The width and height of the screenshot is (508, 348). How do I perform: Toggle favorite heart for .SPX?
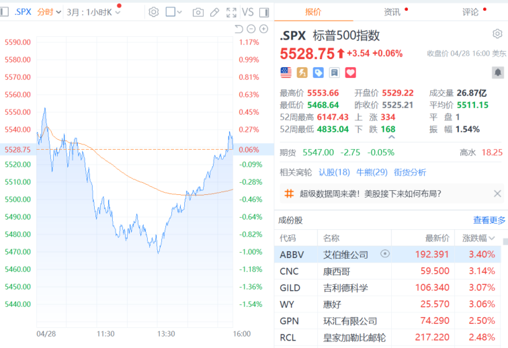pyautogui.click(x=350, y=72)
